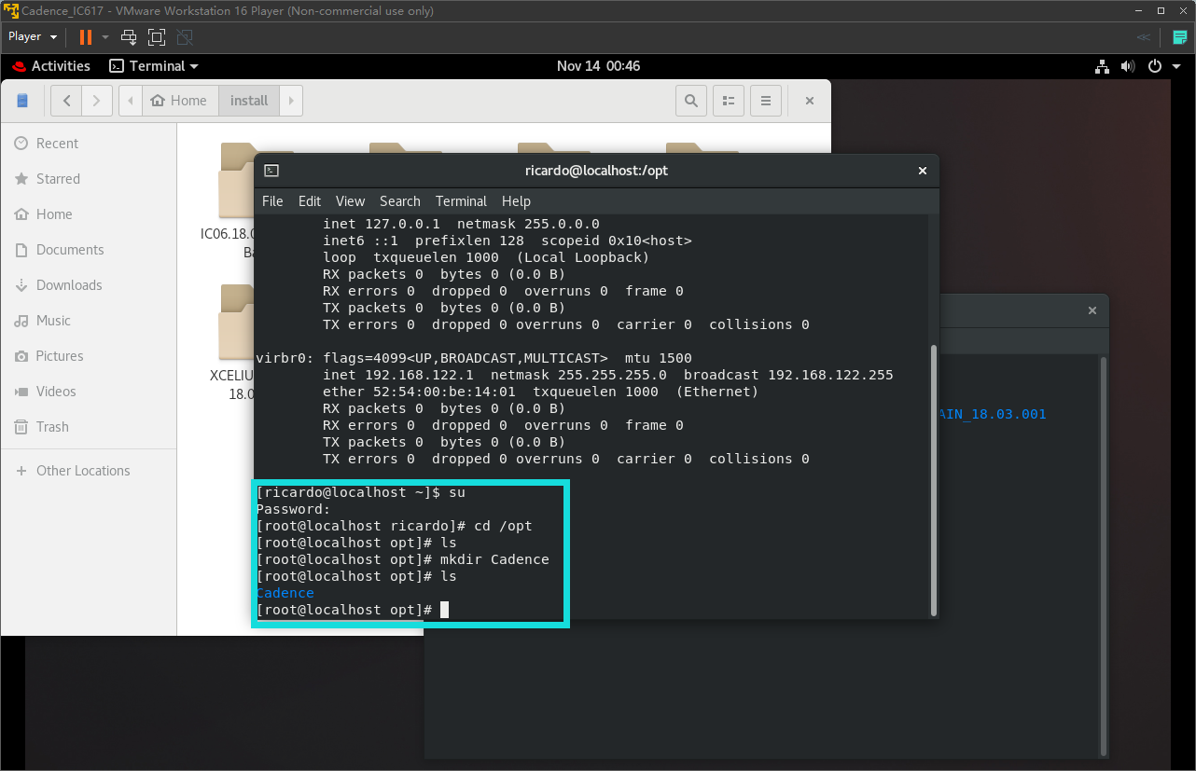Click the front terminal's vertical scrollbar
The width and height of the screenshot is (1196, 771).
tap(932, 480)
